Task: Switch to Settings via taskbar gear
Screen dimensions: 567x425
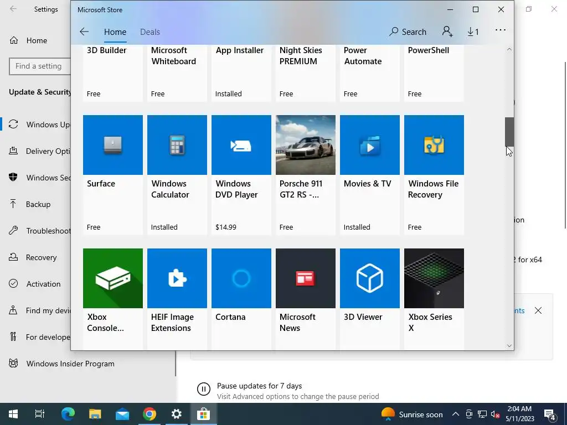Action: [177, 414]
